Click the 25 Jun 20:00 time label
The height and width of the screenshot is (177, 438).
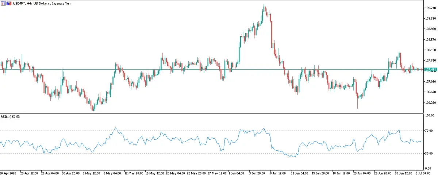tap(383, 174)
